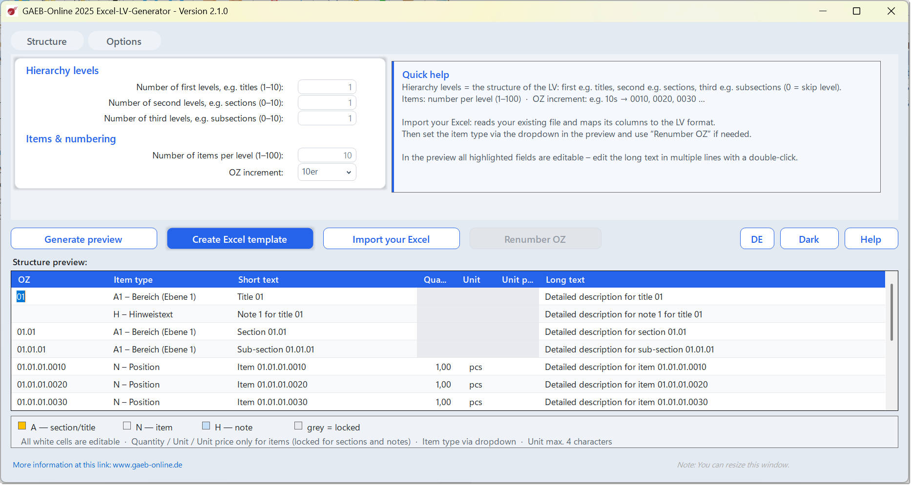Maximize the GAEB-Online window
912x486 pixels.
(x=856, y=11)
